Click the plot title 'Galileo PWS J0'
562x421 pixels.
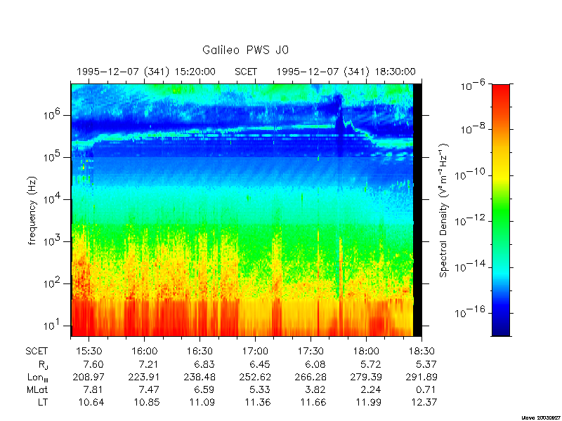tap(245, 50)
